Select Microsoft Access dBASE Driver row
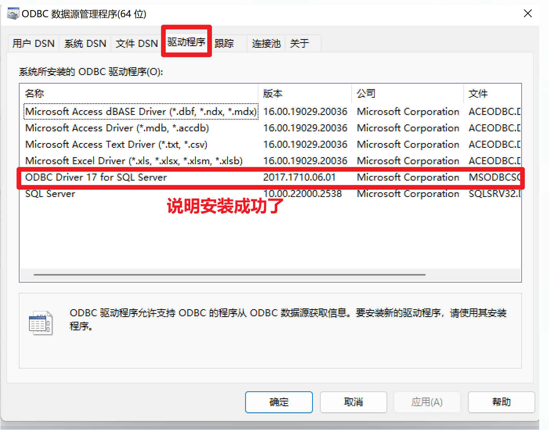 point(270,111)
